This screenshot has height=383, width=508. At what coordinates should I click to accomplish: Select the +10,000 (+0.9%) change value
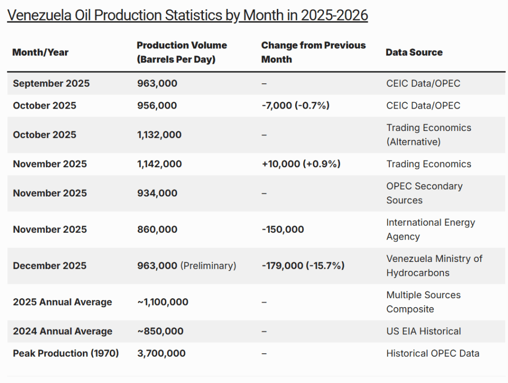click(301, 164)
